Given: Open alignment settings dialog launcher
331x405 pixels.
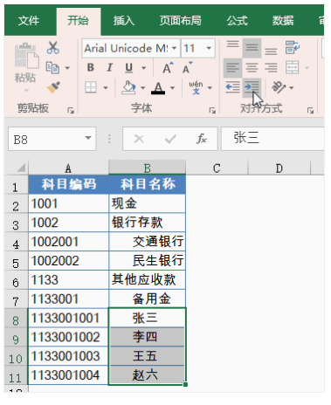Looking at the screenshot, I should pyautogui.click(x=310, y=110).
